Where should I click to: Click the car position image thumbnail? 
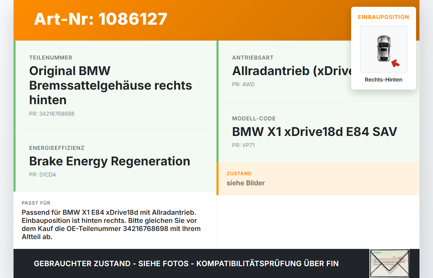384,49
